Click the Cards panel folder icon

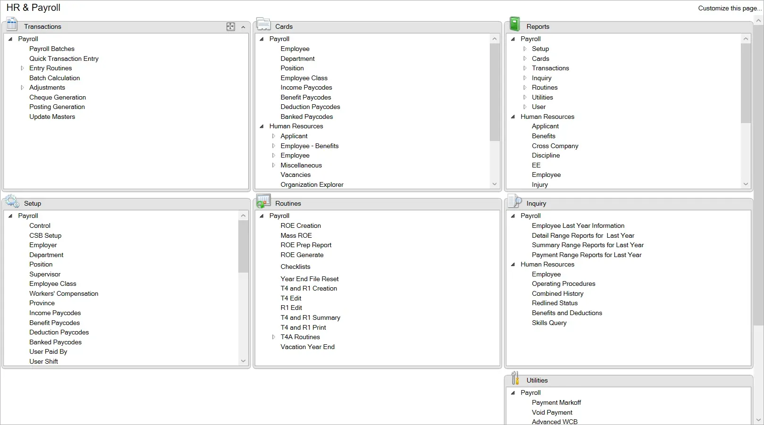tap(263, 25)
